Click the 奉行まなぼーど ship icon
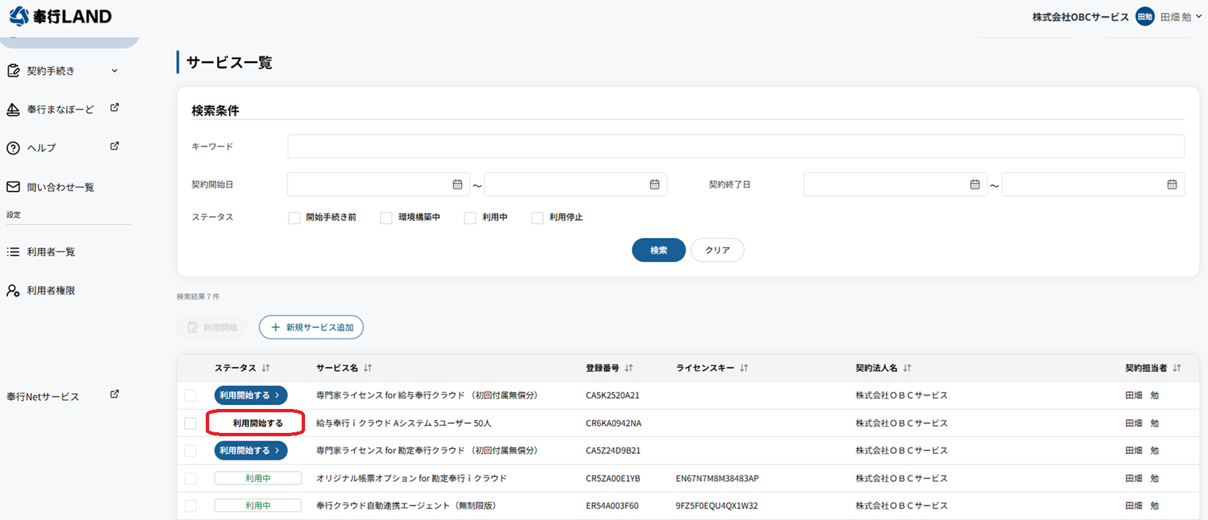This screenshot has height=520, width=1208. click(x=13, y=110)
